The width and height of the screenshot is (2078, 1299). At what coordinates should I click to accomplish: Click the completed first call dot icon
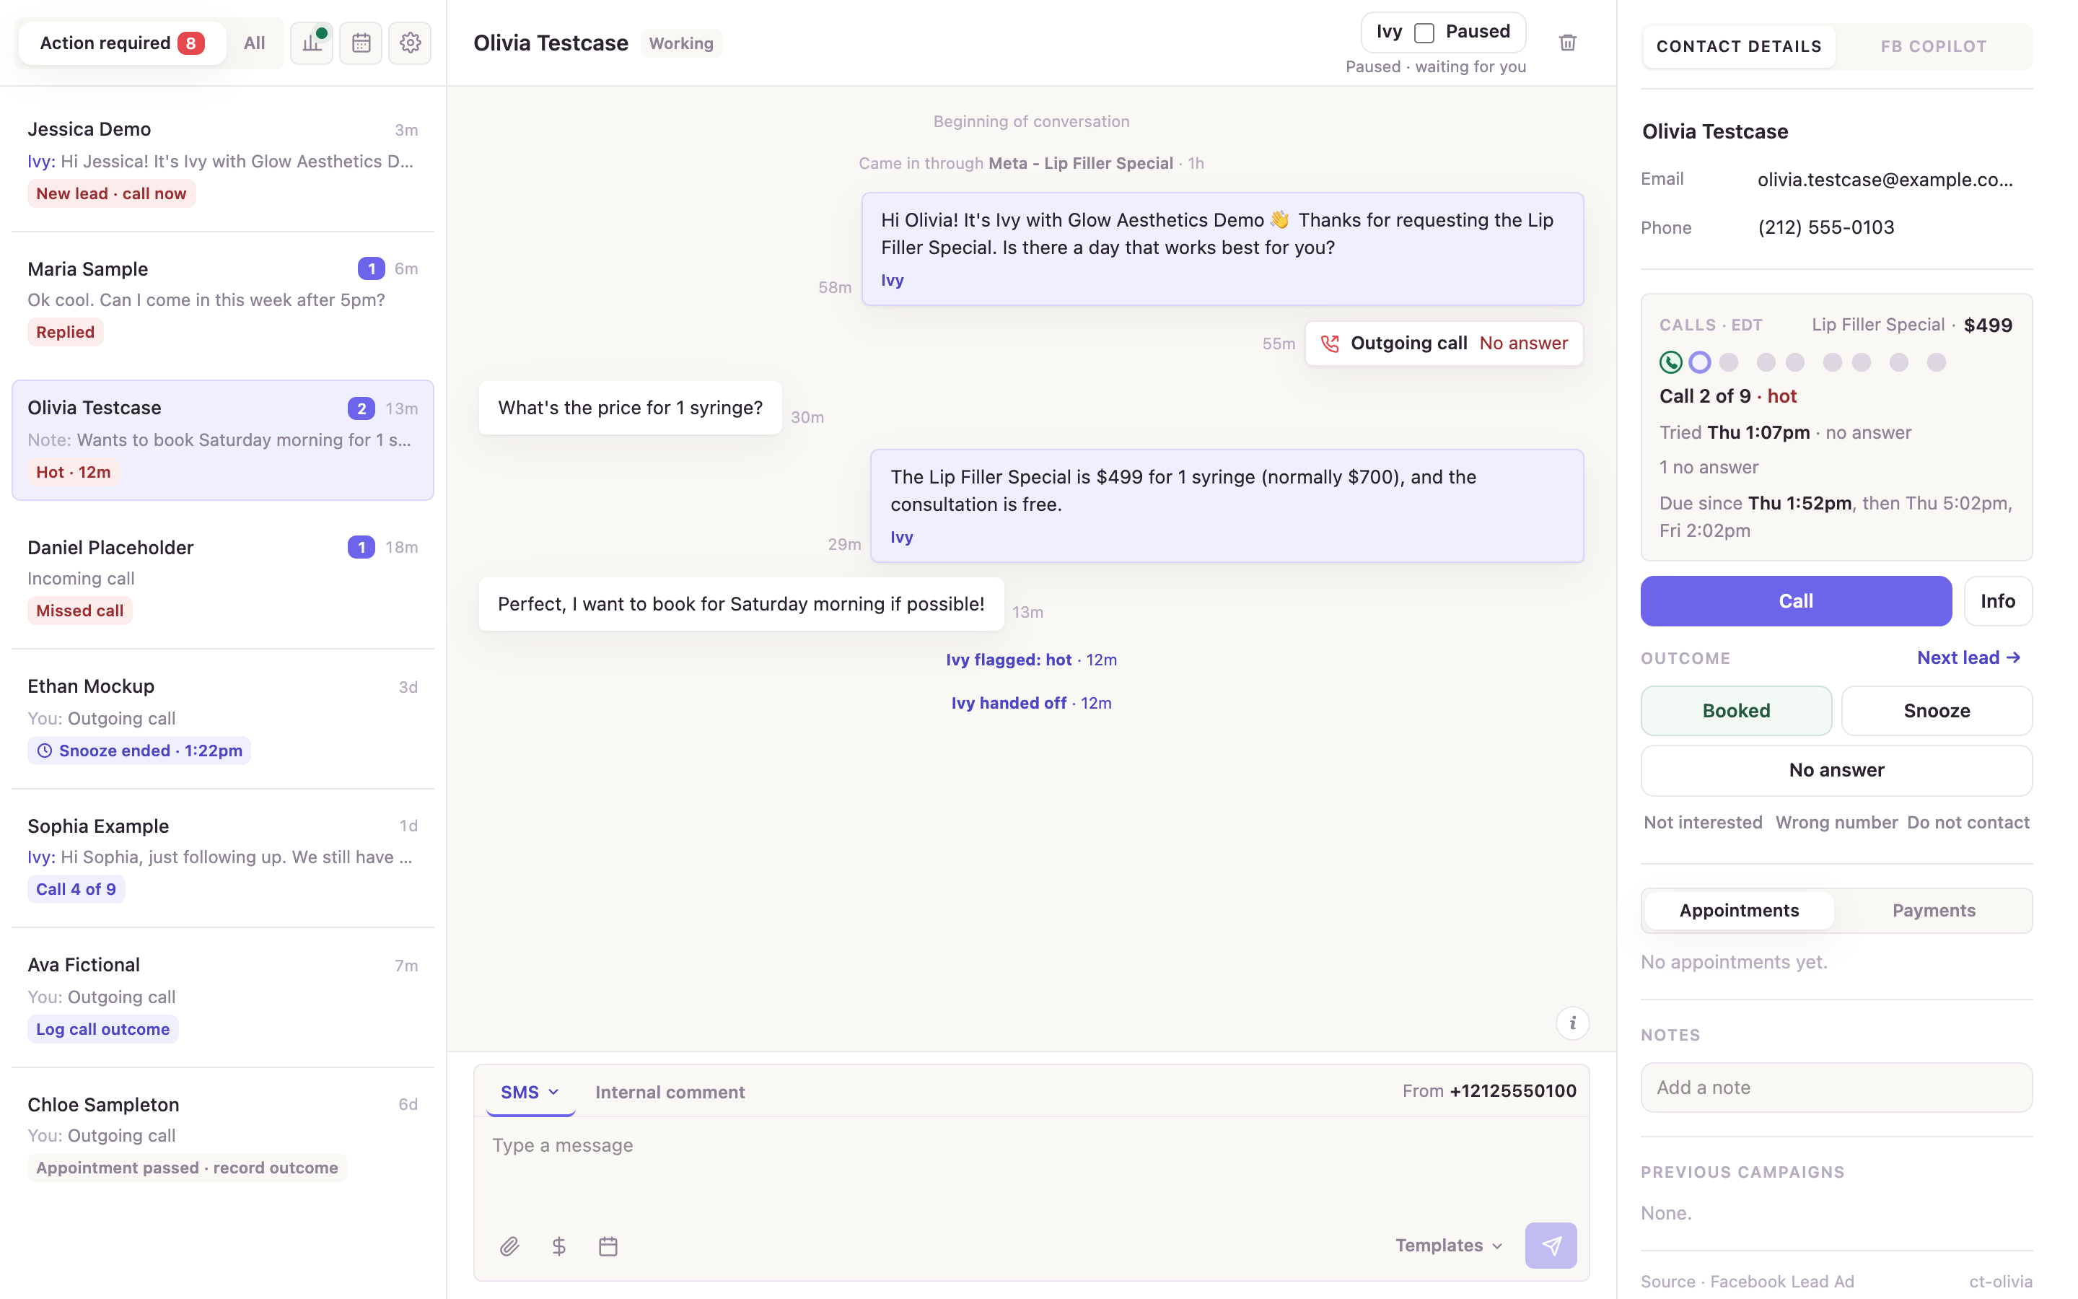click(x=1670, y=362)
